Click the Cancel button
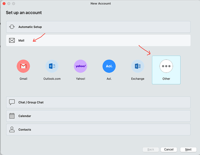Image resolution: width=200 pixels, height=155 pixels. point(169,149)
